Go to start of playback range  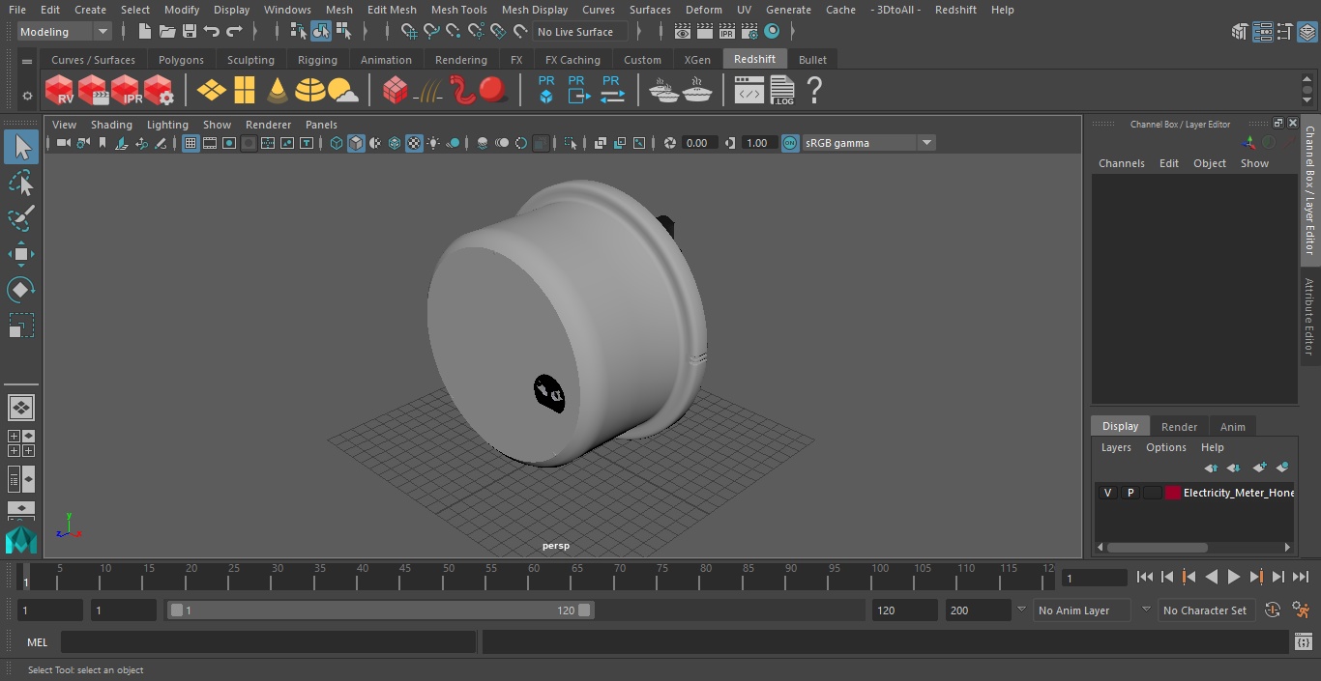(1145, 577)
